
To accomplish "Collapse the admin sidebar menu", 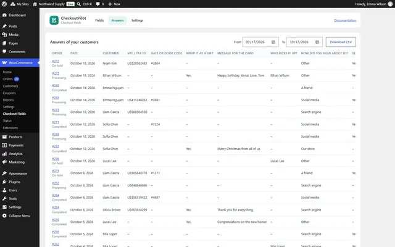I will coord(20,216).
